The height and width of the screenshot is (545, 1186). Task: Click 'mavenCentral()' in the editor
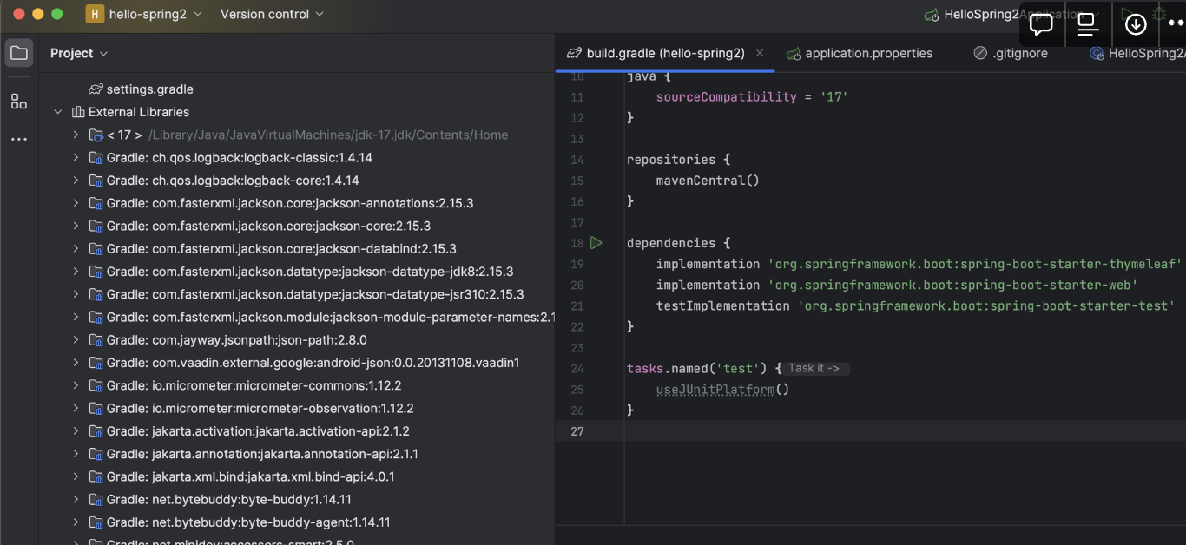[x=708, y=181]
